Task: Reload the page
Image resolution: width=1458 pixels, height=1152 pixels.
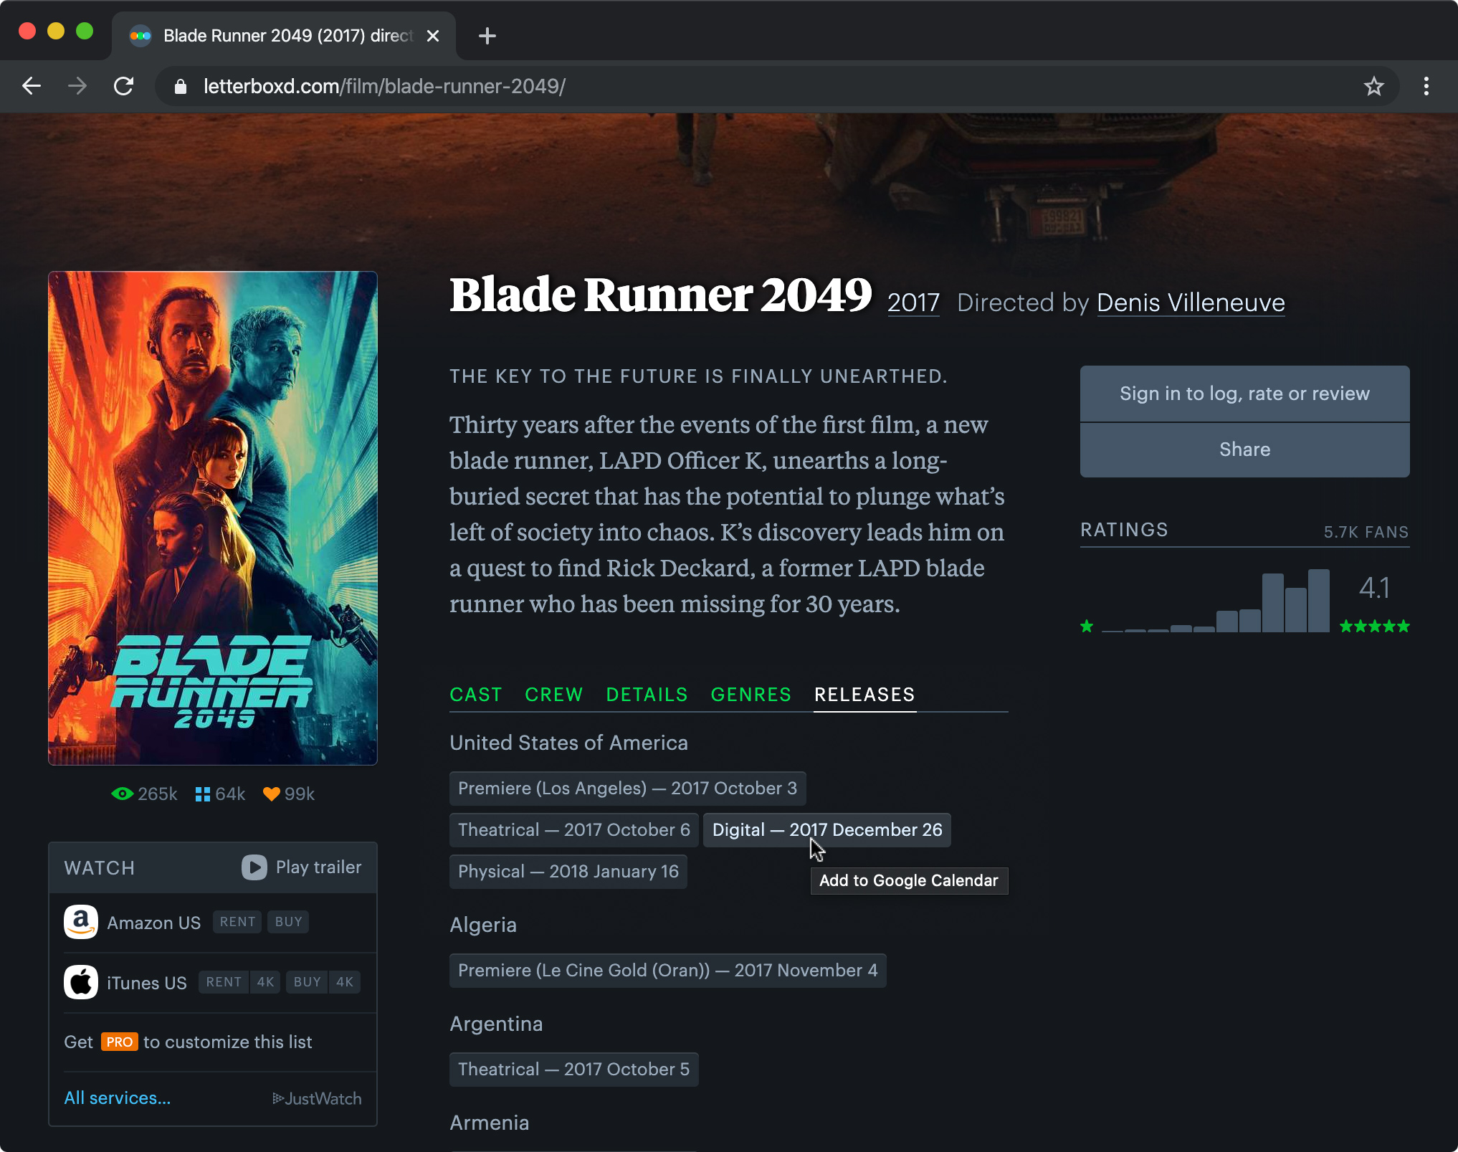Action: (124, 87)
